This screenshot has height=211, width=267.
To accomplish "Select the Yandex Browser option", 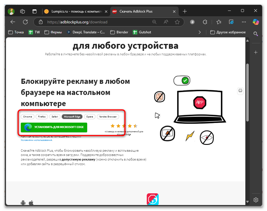I will click(x=108, y=117).
